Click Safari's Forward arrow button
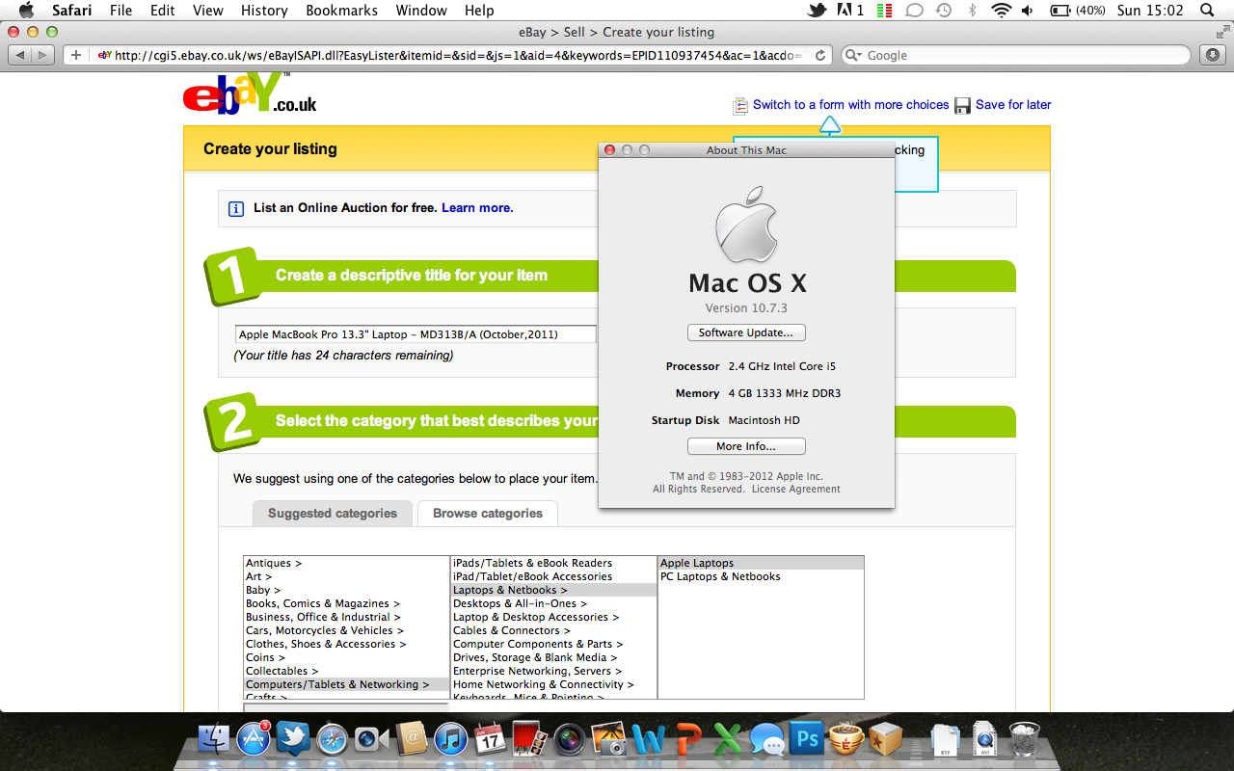The width and height of the screenshot is (1234, 771). (43, 55)
